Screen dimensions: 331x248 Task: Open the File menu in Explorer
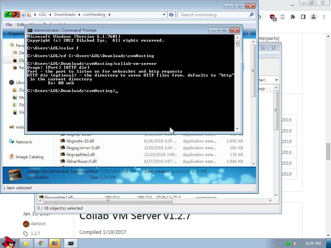coord(9,25)
